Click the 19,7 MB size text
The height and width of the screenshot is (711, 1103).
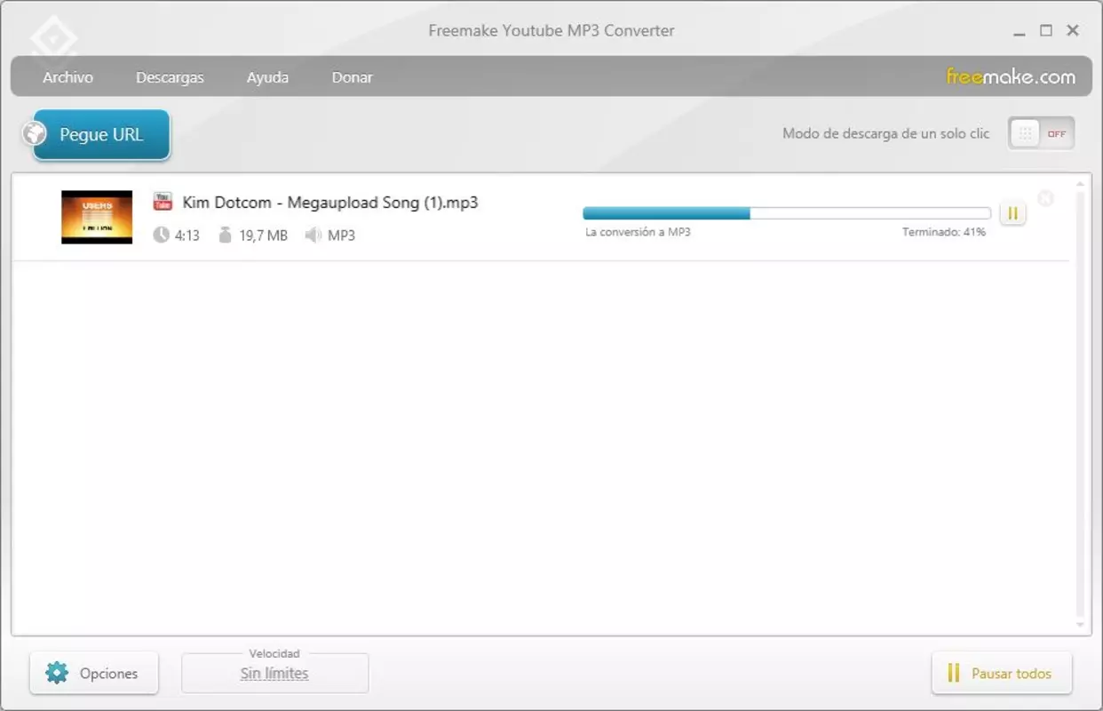(263, 236)
